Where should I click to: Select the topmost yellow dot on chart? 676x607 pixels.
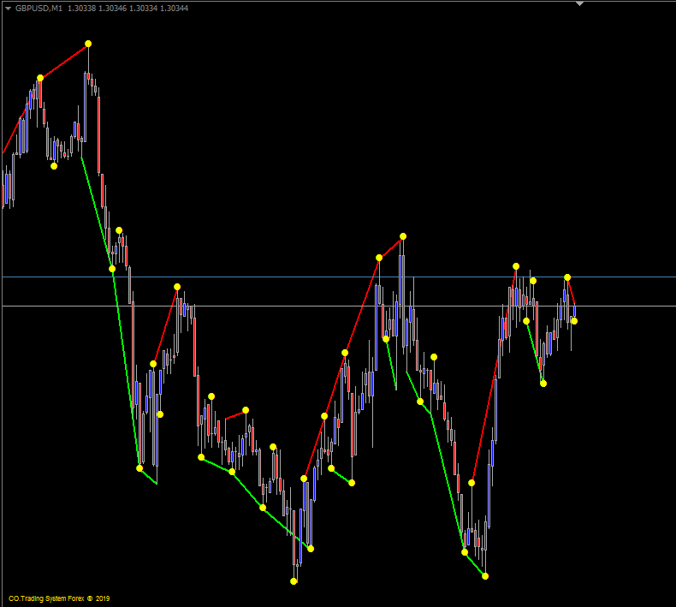(88, 44)
